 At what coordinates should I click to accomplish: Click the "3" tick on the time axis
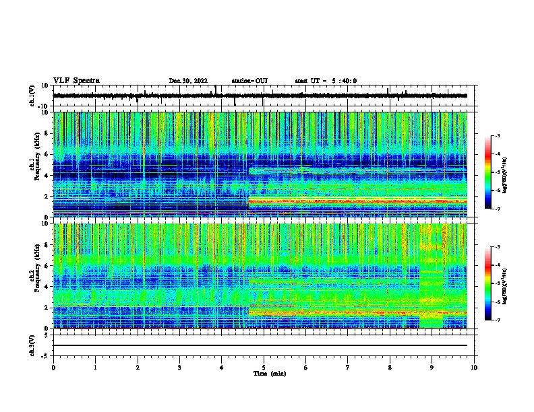(x=179, y=368)
